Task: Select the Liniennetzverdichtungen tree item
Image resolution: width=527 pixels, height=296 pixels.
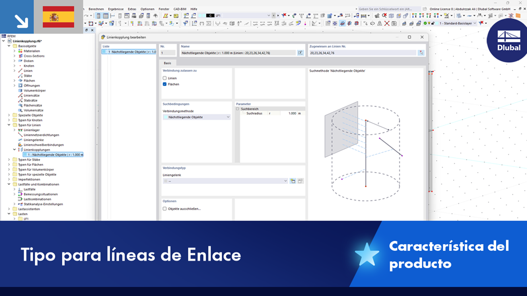Action: 41,135
